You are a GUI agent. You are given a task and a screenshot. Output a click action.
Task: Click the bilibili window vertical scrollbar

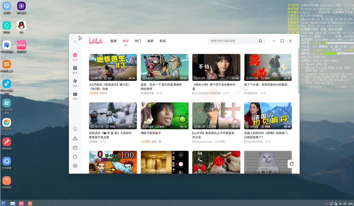(298, 72)
